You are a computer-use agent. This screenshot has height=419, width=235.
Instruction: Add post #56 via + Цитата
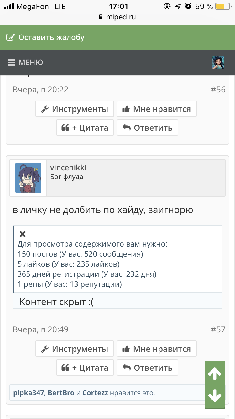tap(85, 128)
